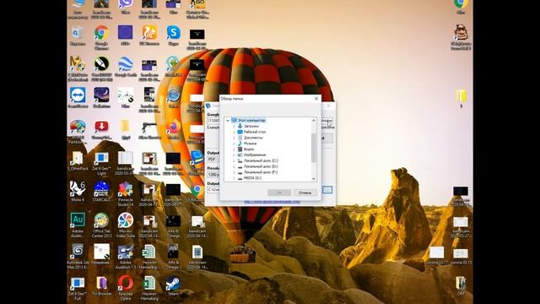Click the folder tree scrollbar thumb
540x304 pixels.
pyautogui.click(x=313, y=148)
